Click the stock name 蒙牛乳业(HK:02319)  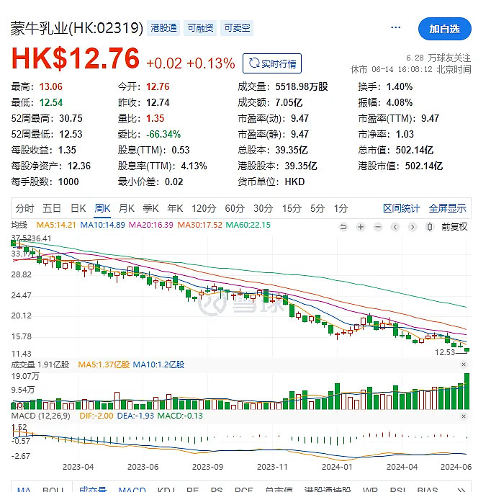click(77, 28)
